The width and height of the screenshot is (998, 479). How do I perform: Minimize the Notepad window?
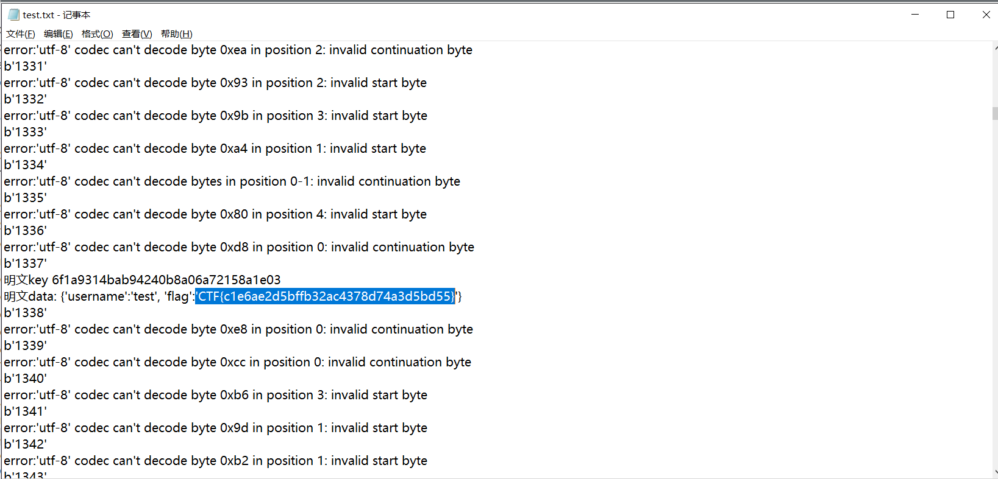[x=915, y=15]
